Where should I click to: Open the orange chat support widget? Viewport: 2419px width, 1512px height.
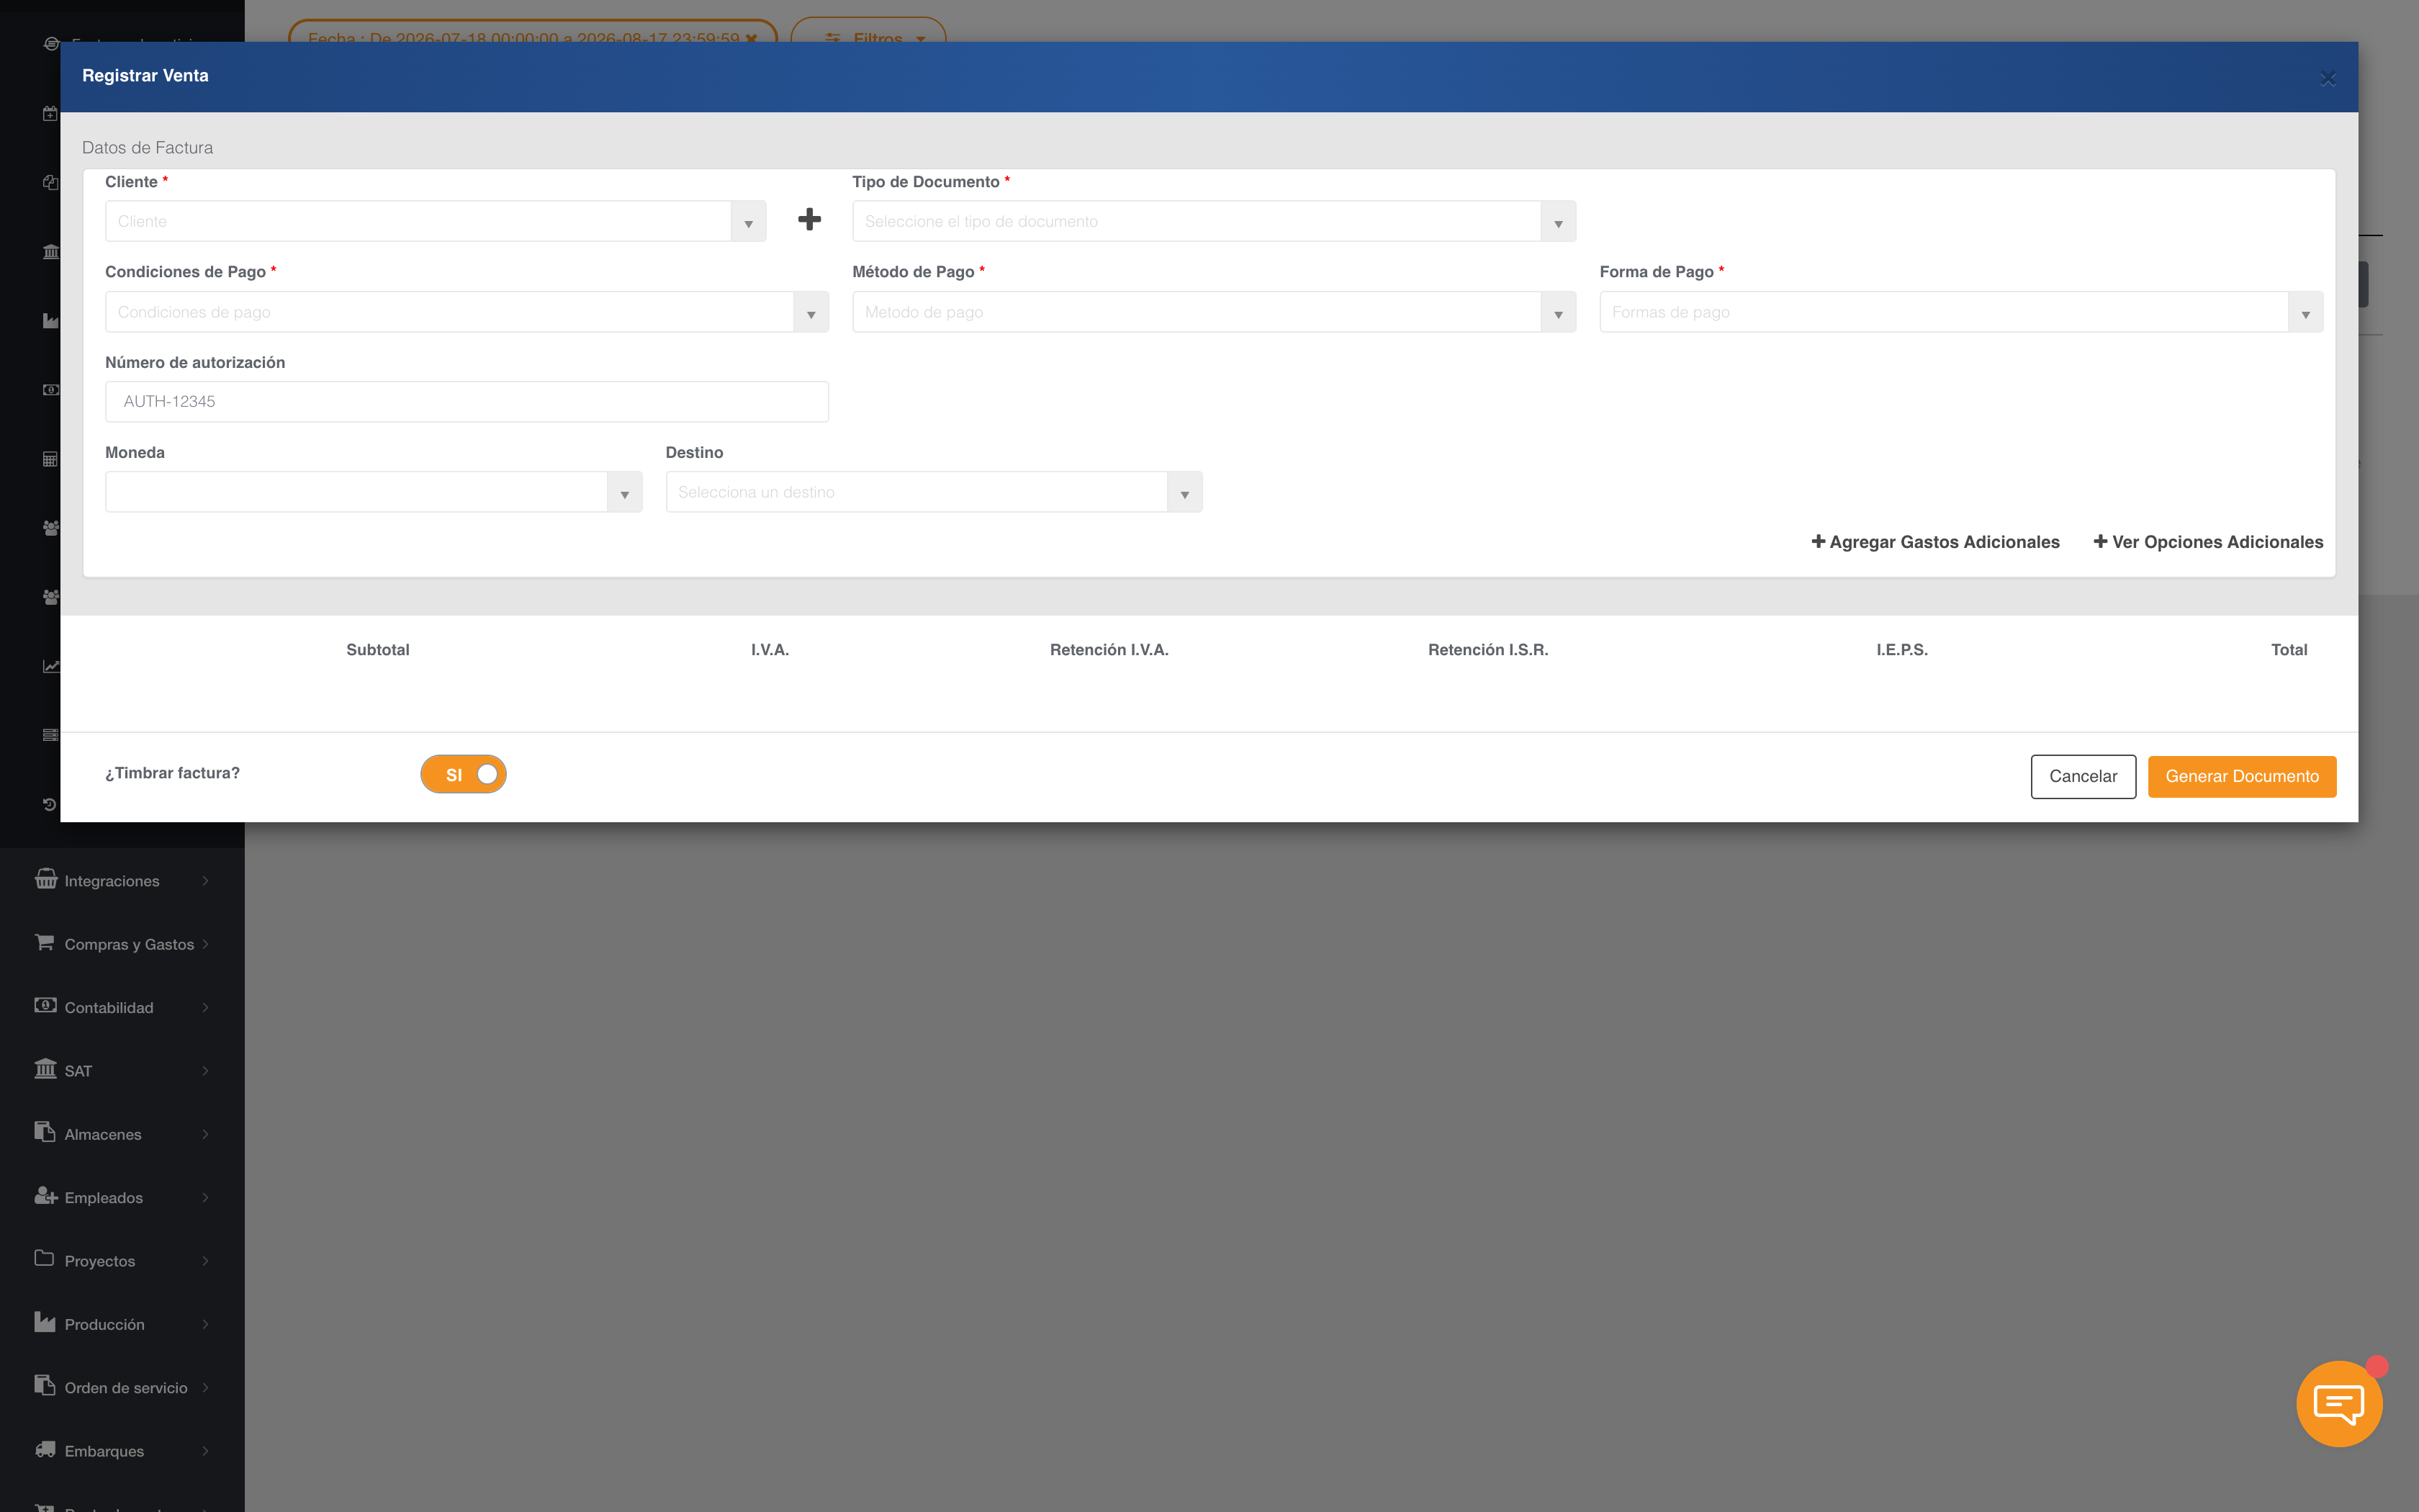click(x=2339, y=1403)
